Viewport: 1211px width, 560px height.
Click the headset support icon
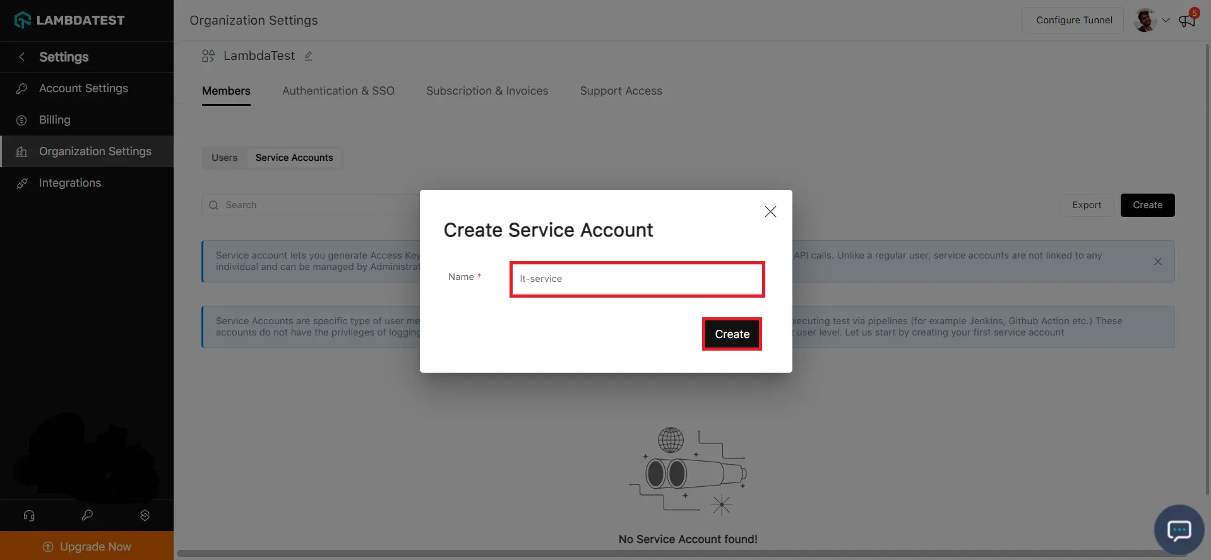click(29, 516)
